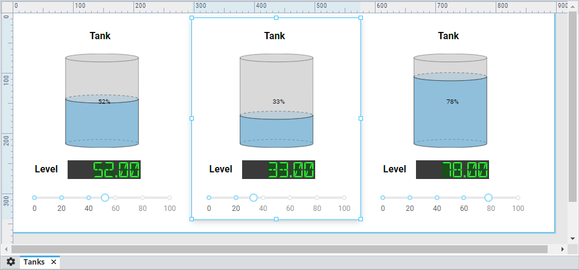Click the horizontal scrollbar thumb
This screenshot has width=579, height=270.
coord(280,249)
